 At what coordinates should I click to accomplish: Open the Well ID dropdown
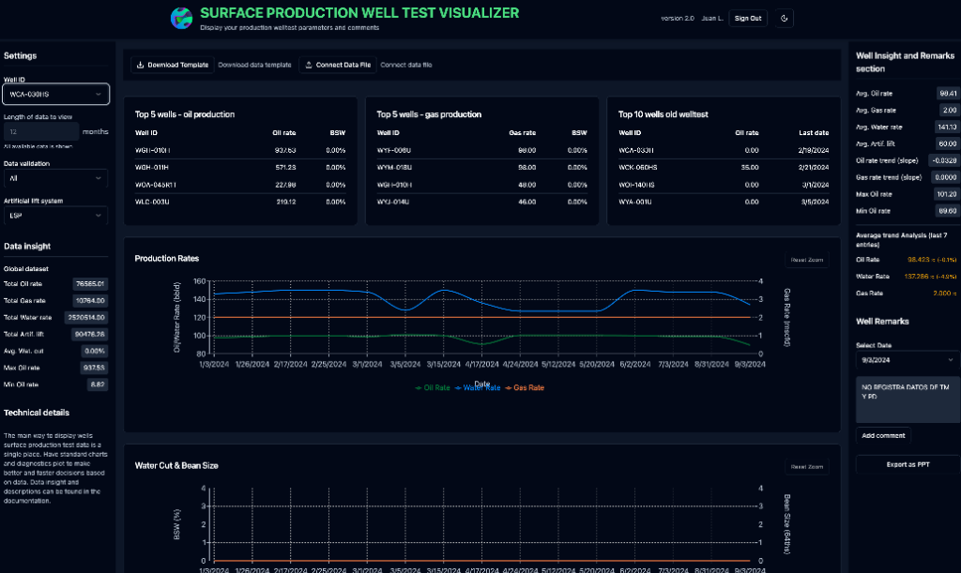click(x=55, y=95)
